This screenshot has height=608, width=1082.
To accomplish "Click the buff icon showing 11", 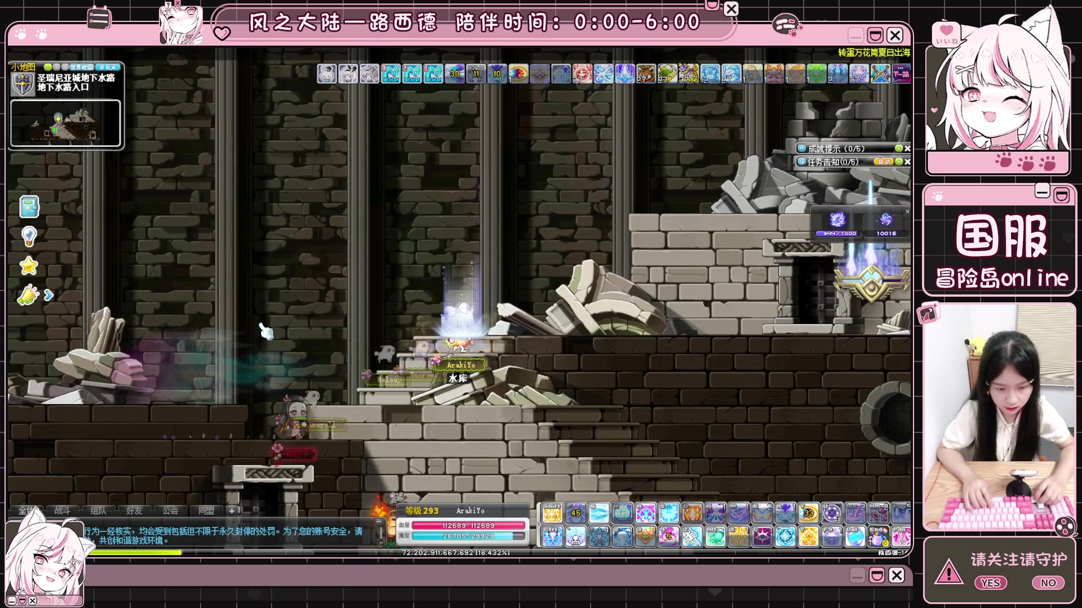I will point(476,74).
